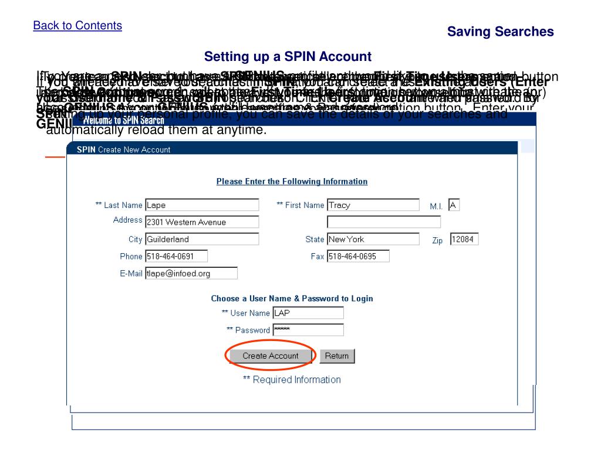The height and width of the screenshot is (450, 601).
Task: Click the Address field with 2301 Western Avenue
Action: (202, 222)
